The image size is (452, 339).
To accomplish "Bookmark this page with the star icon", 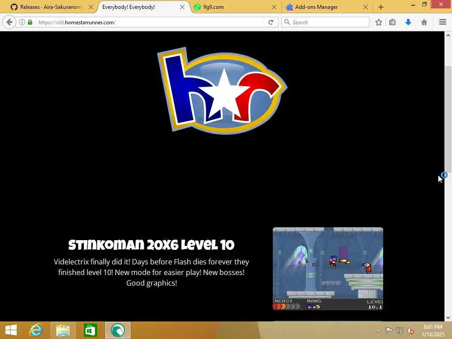I will (x=378, y=22).
